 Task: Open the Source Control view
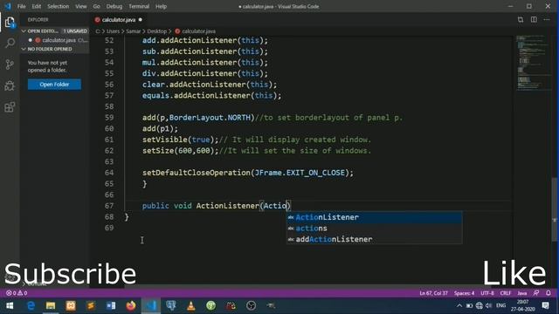pos(10,65)
